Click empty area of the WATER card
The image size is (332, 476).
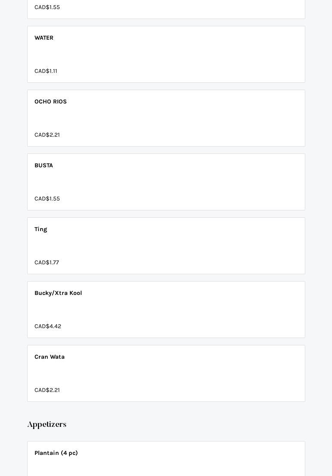[x=194, y=54]
